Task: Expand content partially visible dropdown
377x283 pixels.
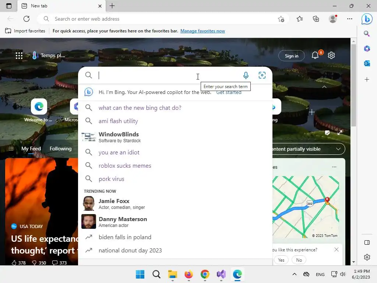Action: coord(309,149)
